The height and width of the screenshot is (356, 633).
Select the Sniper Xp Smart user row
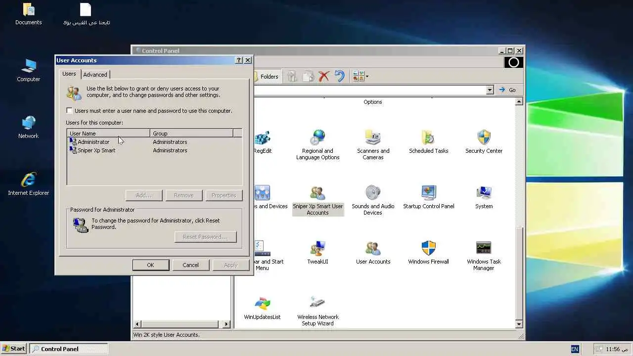click(154, 150)
